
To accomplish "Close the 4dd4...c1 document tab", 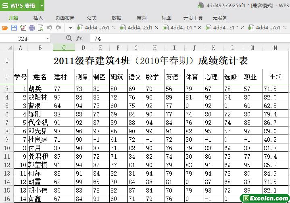I will click(x=242, y=28).
